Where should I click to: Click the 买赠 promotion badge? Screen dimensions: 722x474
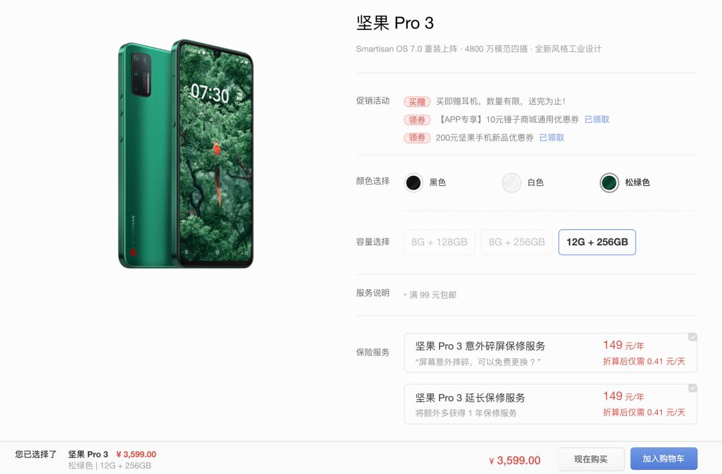pyautogui.click(x=417, y=102)
